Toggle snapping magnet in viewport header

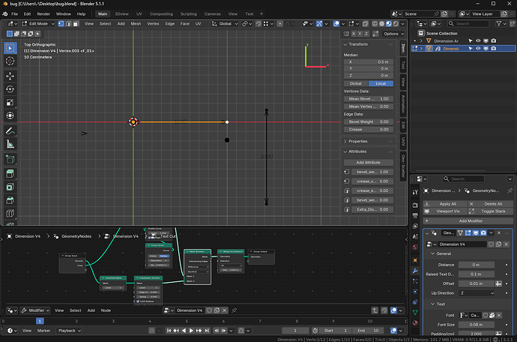pyautogui.click(x=258, y=24)
